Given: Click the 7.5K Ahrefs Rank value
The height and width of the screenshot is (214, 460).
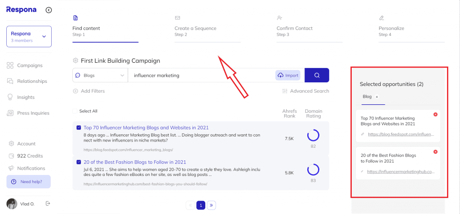Looking at the screenshot, I should click(289, 139).
